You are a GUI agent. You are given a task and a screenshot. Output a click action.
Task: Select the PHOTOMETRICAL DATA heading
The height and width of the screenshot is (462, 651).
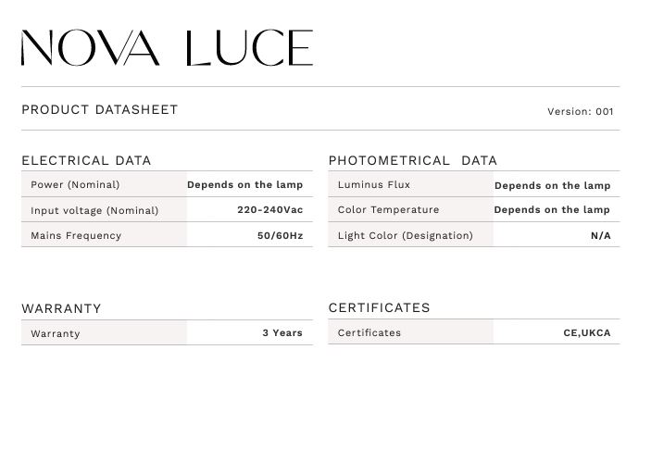pos(413,160)
